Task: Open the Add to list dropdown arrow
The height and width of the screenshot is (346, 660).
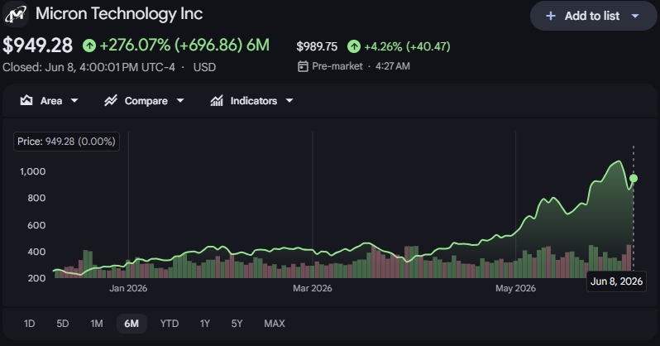Action: (x=635, y=16)
